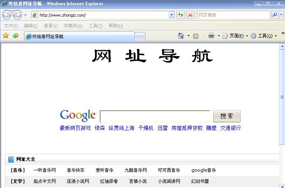Click the Google search text field
This screenshot has height=188, width=285.
155,116
